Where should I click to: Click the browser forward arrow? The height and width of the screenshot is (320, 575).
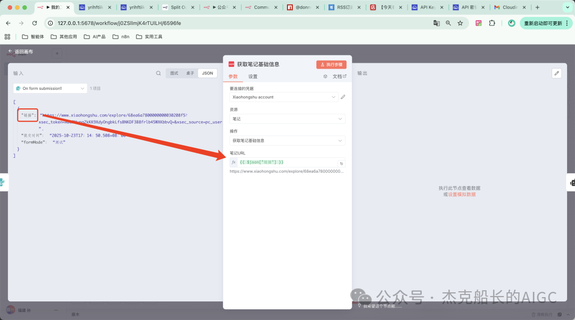click(x=21, y=23)
